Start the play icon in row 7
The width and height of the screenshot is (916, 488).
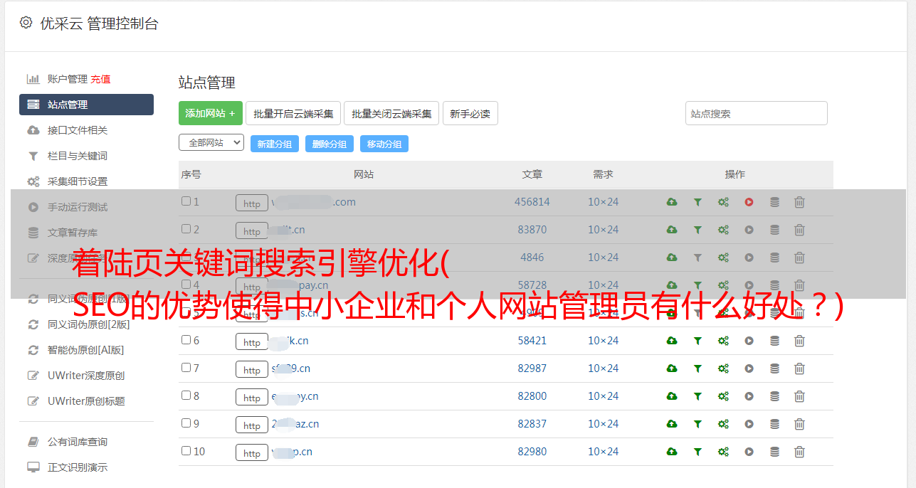click(749, 368)
